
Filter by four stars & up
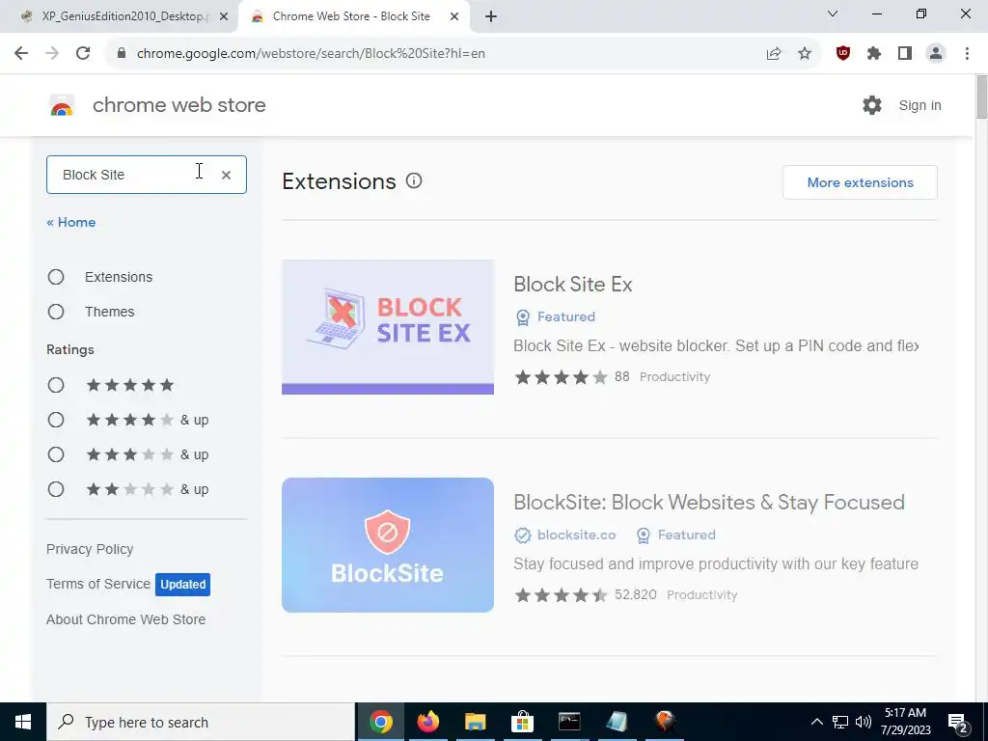(56, 420)
